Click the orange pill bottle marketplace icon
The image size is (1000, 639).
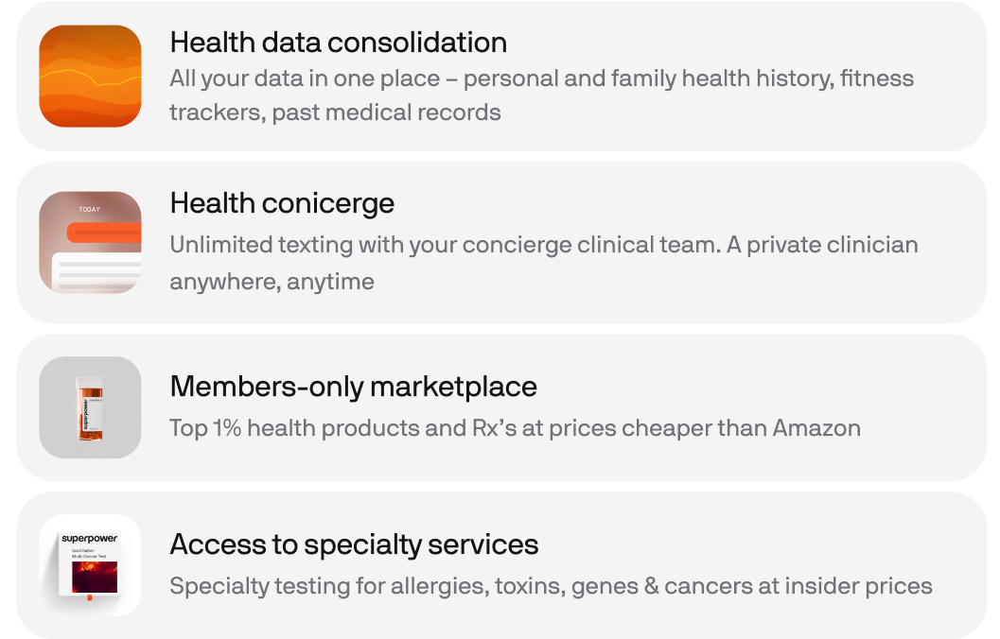90,407
